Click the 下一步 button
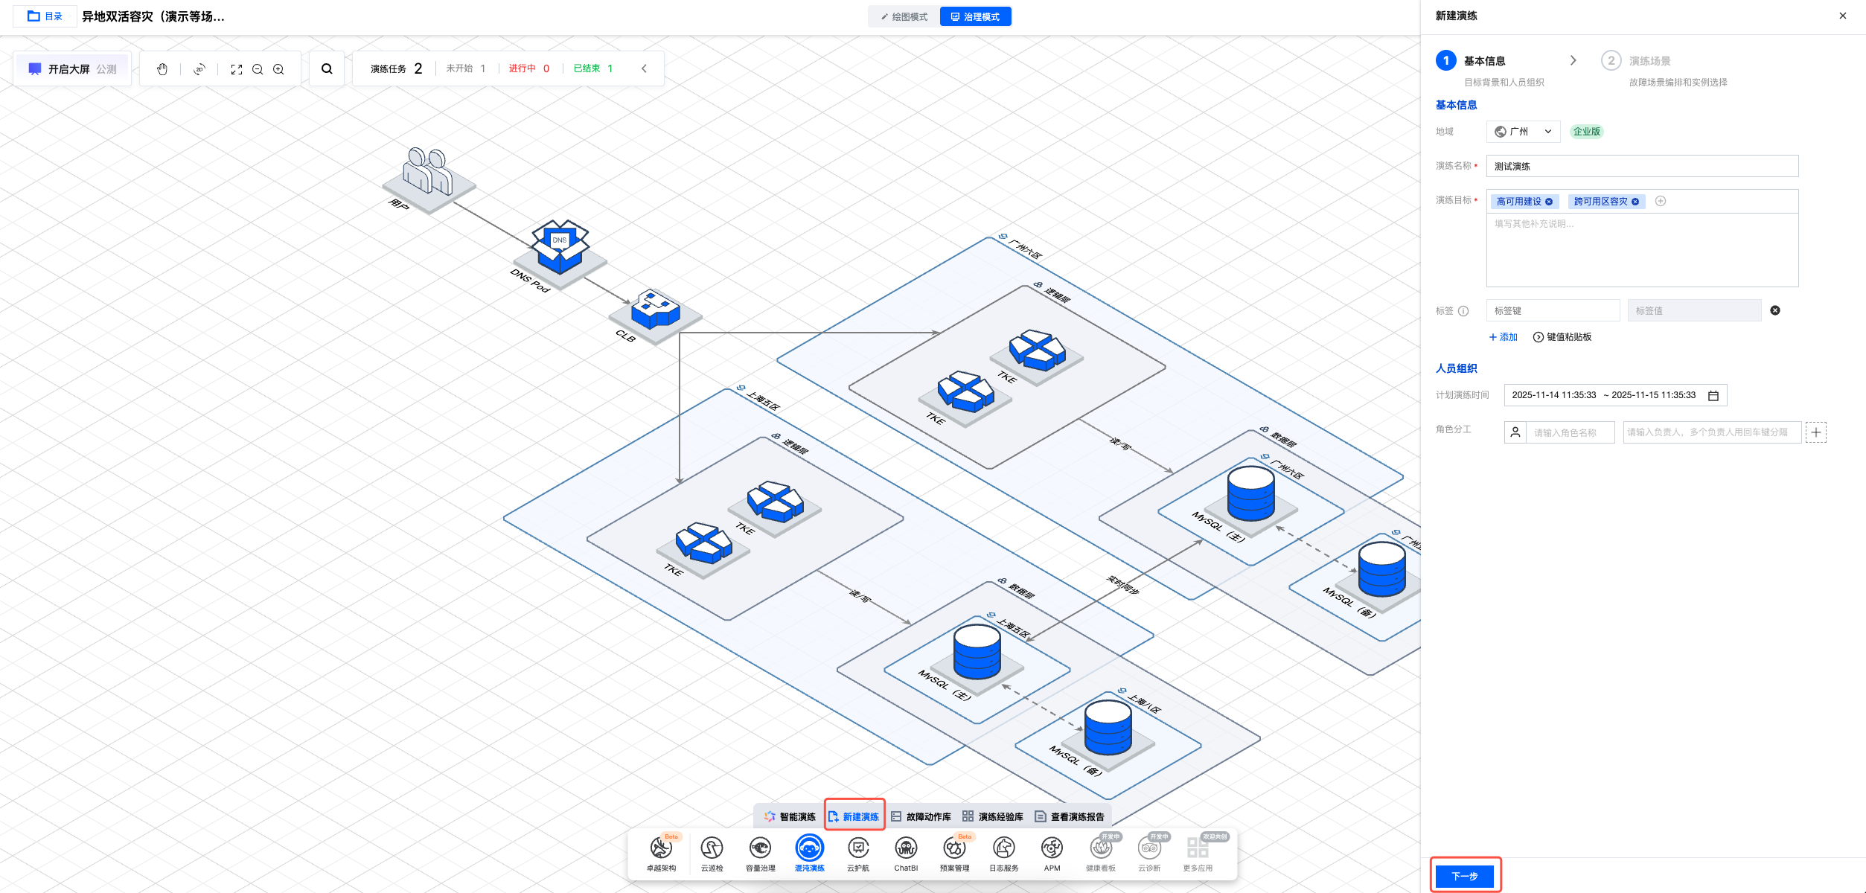This screenshot has height=893, width=1866. pyautogui.click(x=1464, y=876)
